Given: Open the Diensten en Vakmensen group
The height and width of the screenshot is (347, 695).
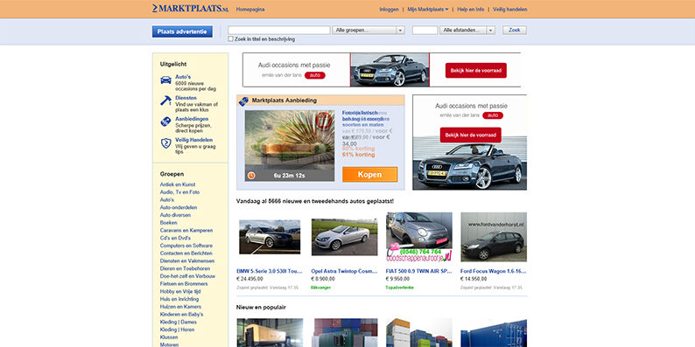Looking at the screenshot, I should pyautogui.click(x=187, y=261).
